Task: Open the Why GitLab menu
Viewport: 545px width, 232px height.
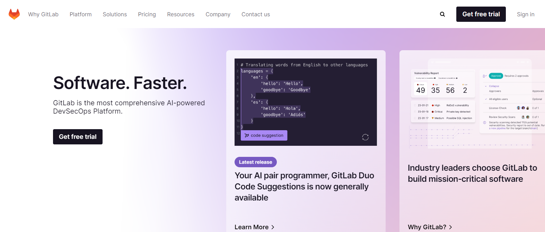Action: pyautogui.click(x=43, y=14)
